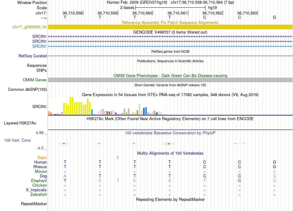Click the RefSeq genes from NCBI title
The height and width of the screenshot is (211, 293).
(170, 51)
